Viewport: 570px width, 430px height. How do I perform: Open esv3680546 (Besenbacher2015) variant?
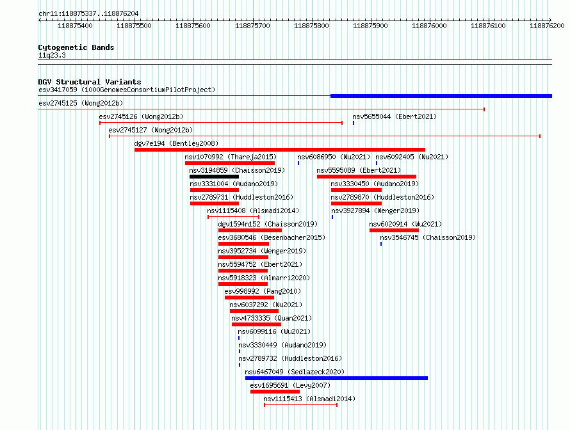click(272, 237)
